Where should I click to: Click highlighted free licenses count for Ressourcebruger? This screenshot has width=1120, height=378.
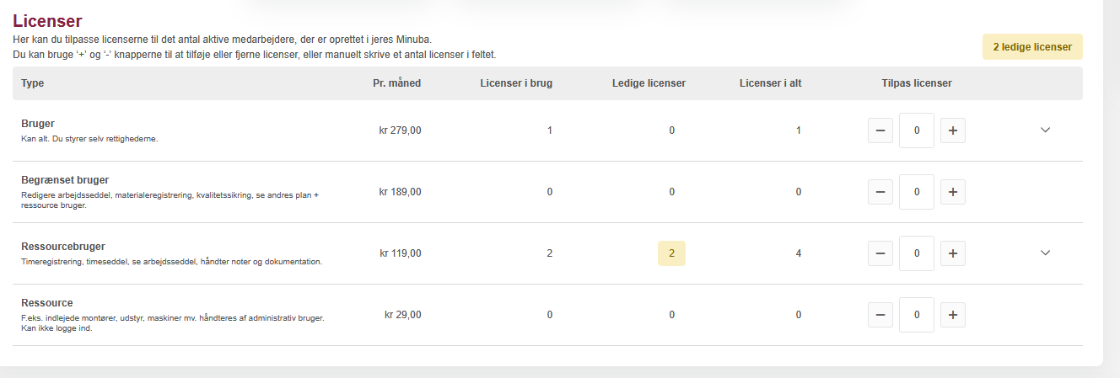pos(671,253)
